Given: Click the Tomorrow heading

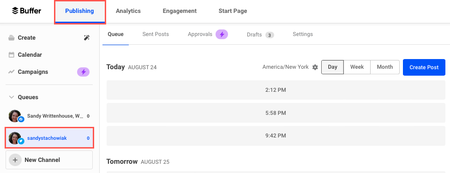Looking at the screenshot, I should pyautogui.click(x=122, y=161).
